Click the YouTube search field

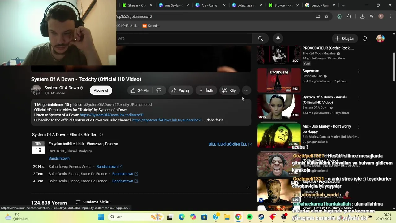tap(184, 38)
